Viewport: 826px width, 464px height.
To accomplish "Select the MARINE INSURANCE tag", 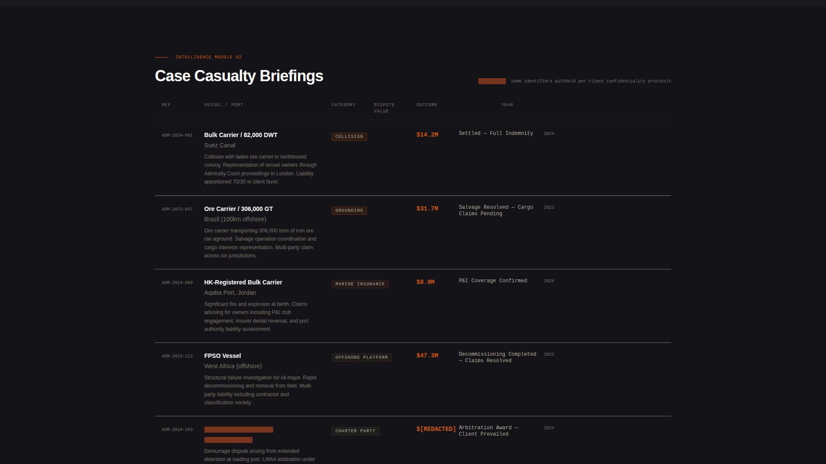I will click(x=360, y=284).
